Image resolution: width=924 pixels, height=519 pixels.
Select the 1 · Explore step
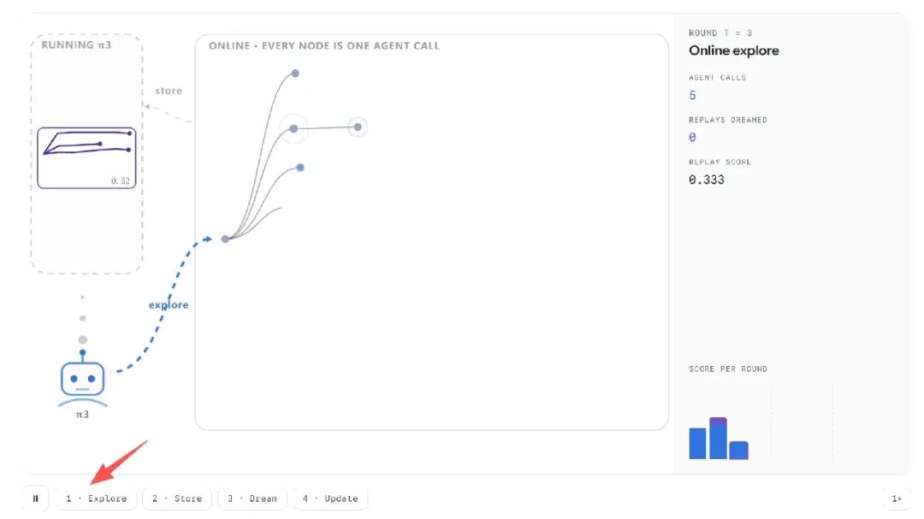pyautogui.click(x=96, y=498)
